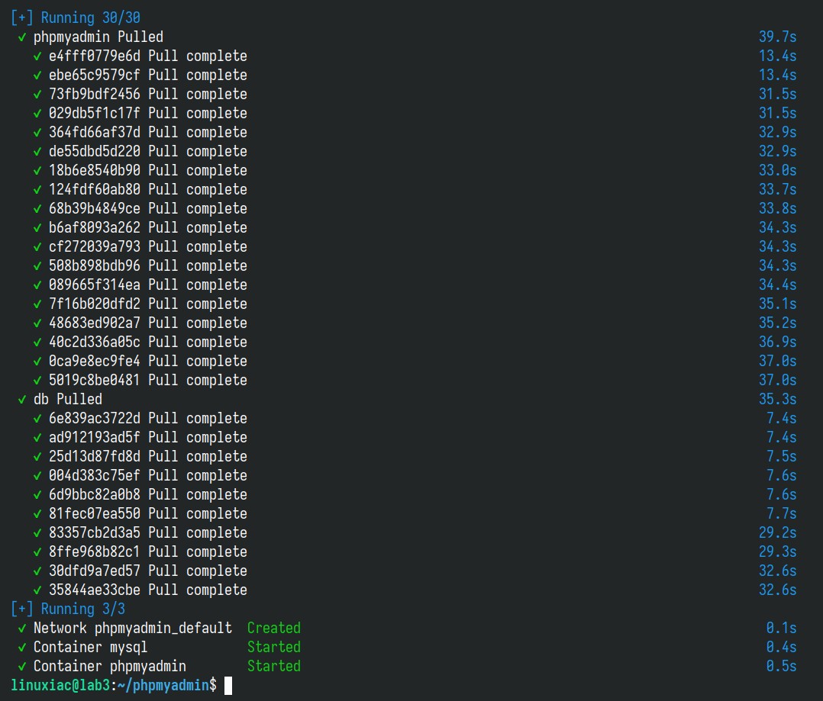
Task: Click the 33.7s duration value
Action: (x=777, y=189)
